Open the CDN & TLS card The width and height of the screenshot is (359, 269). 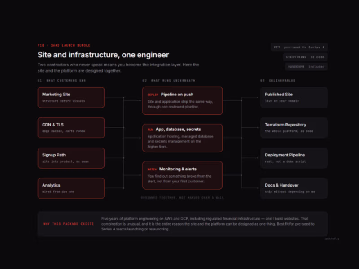tap(71, 128)
